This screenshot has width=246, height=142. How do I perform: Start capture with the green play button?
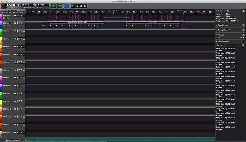pyautogui.click(x=53, y=6)
